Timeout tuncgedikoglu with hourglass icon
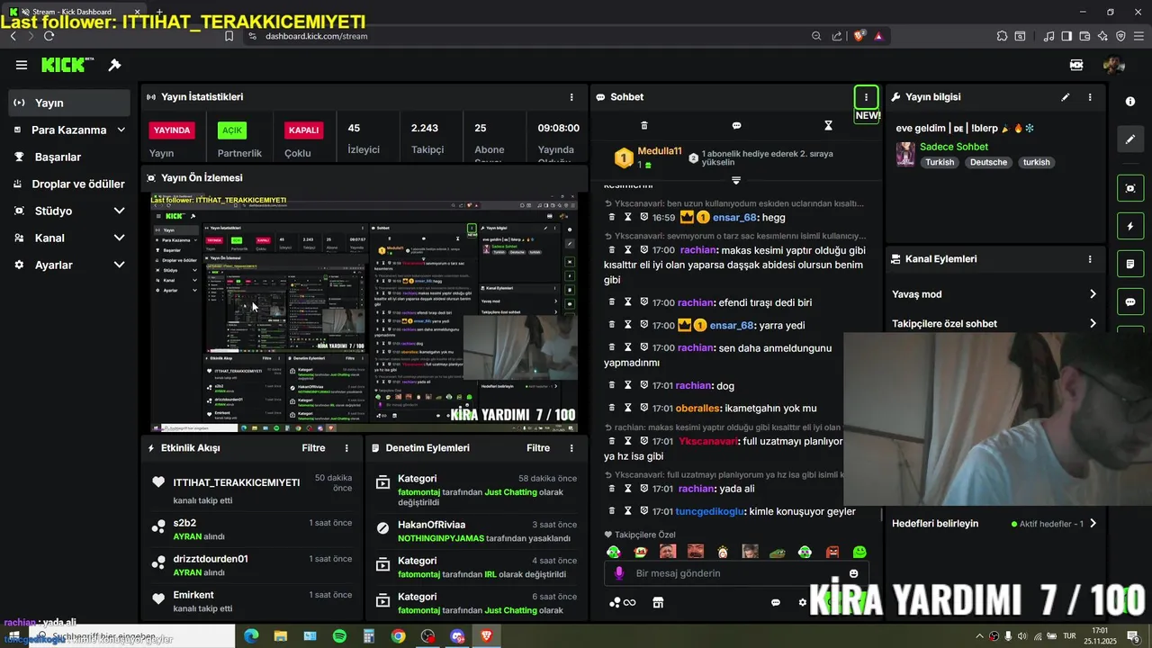The image size is (1152, 648). (628, 511)
